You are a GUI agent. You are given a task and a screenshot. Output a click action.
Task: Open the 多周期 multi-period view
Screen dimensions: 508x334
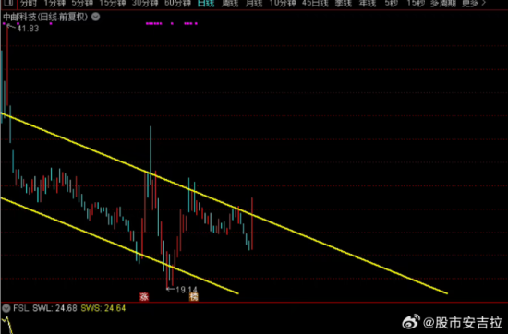tap(442, 4)
